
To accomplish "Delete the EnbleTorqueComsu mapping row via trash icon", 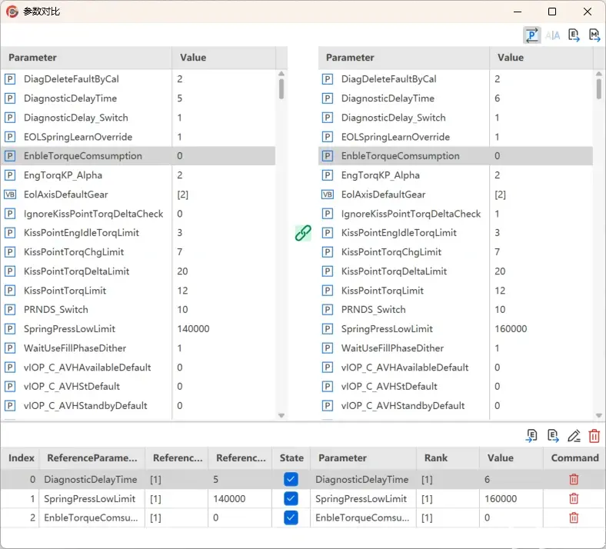I will tap(574, 517).
